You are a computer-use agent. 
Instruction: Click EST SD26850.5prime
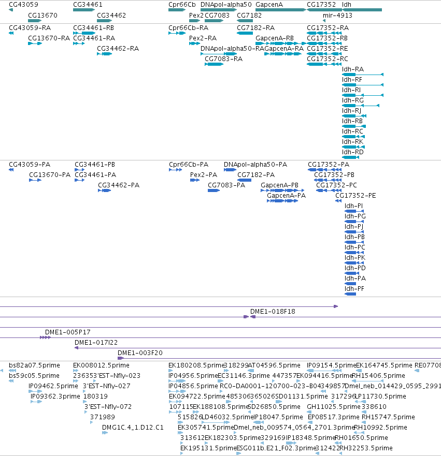(274, 407)
